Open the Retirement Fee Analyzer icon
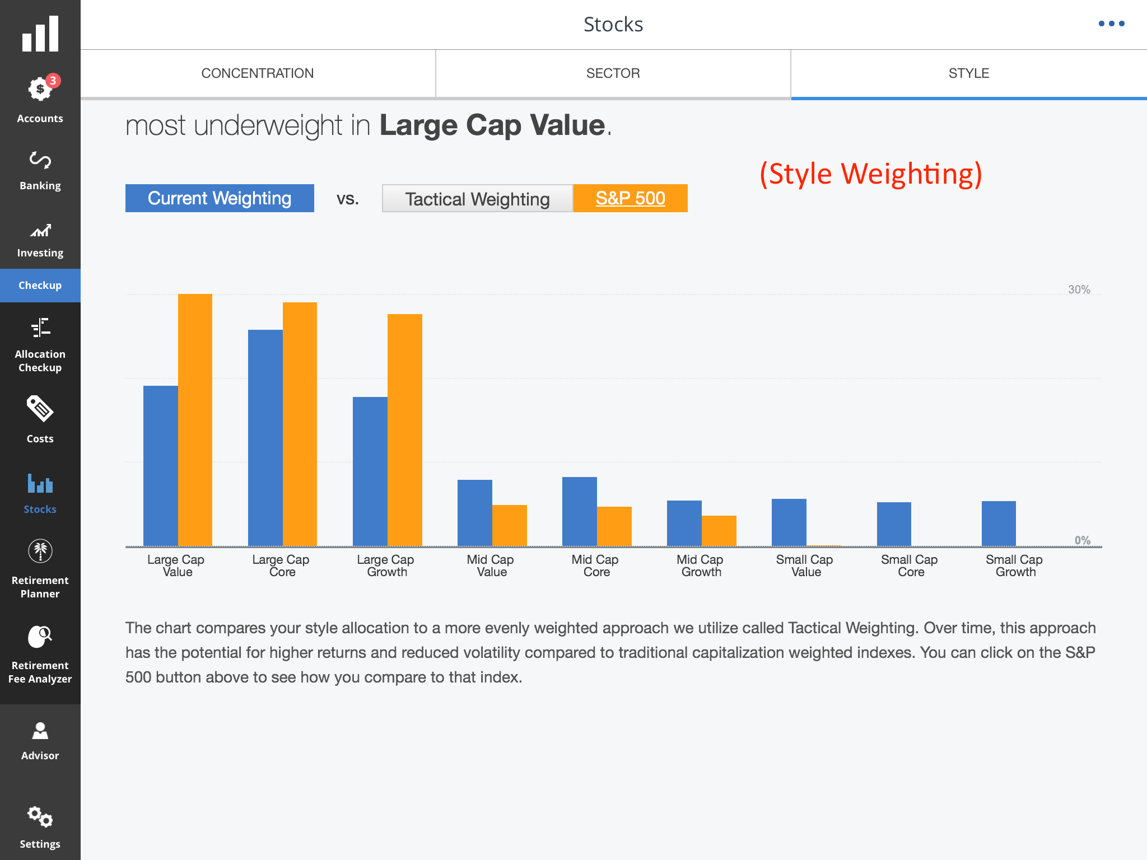 click(40, 636)
